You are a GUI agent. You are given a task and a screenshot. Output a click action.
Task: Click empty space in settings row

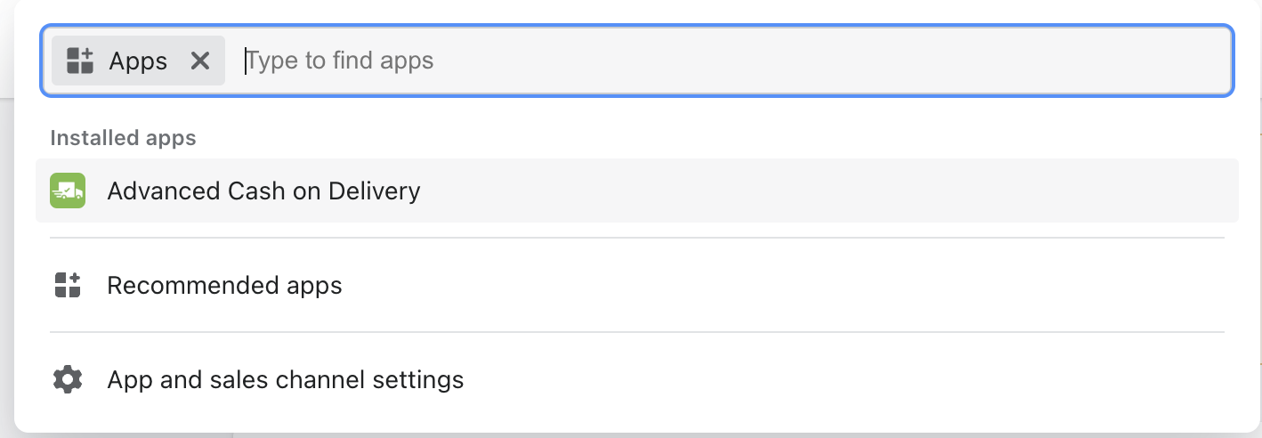tap(801, 380)
